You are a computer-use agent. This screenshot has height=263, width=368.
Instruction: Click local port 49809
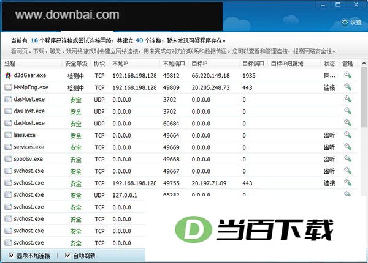(171, 87)
